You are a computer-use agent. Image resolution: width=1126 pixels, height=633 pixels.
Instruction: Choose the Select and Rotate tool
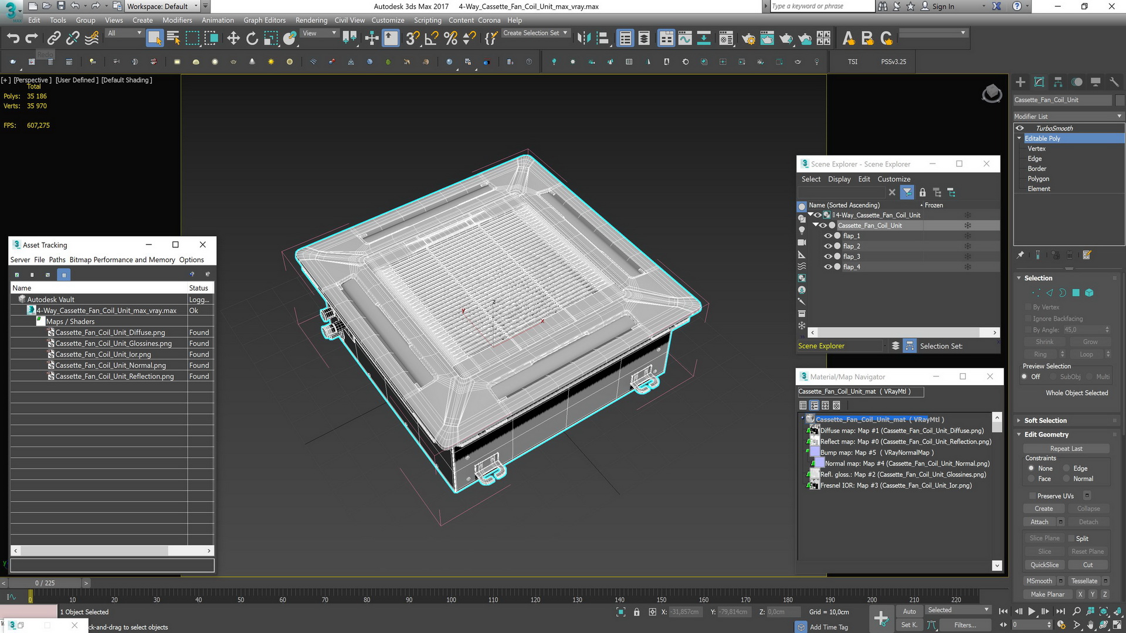tap(252, 39)
